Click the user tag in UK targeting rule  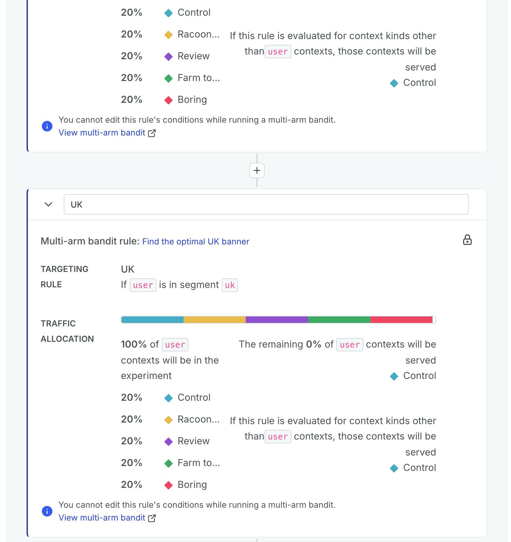143,285
